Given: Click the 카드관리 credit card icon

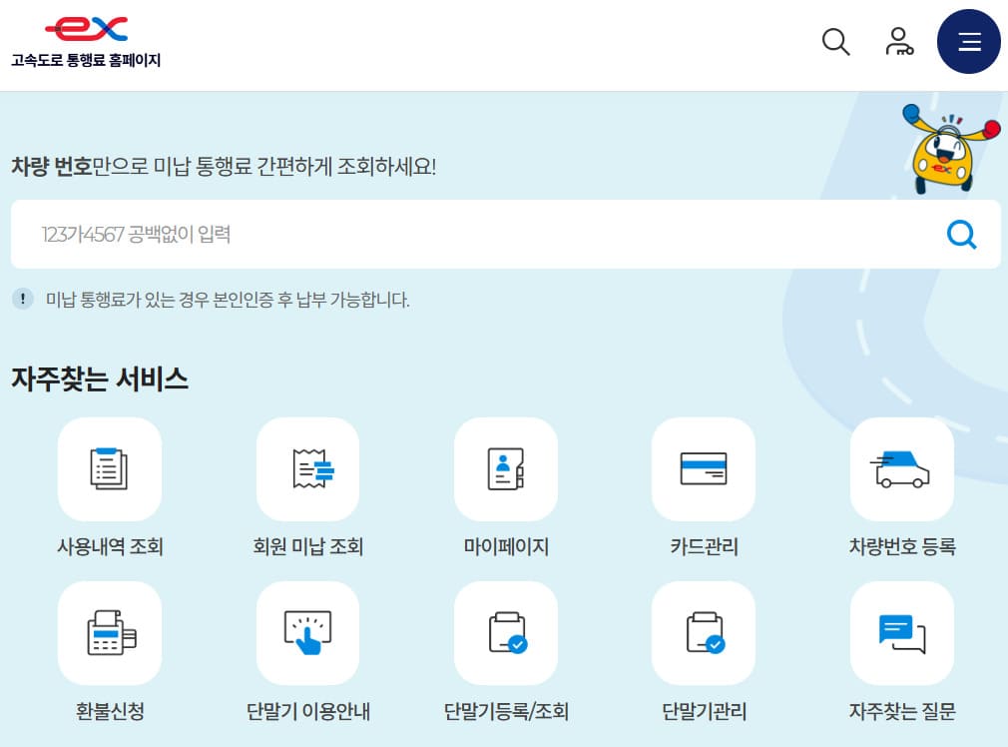Looking at the screenshot, I should click(704, 469).
